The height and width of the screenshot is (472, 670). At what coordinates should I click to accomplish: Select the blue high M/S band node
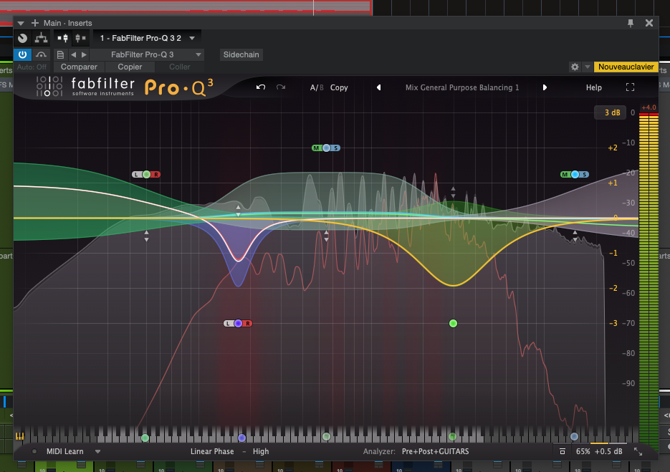click(x=575, y=174)
